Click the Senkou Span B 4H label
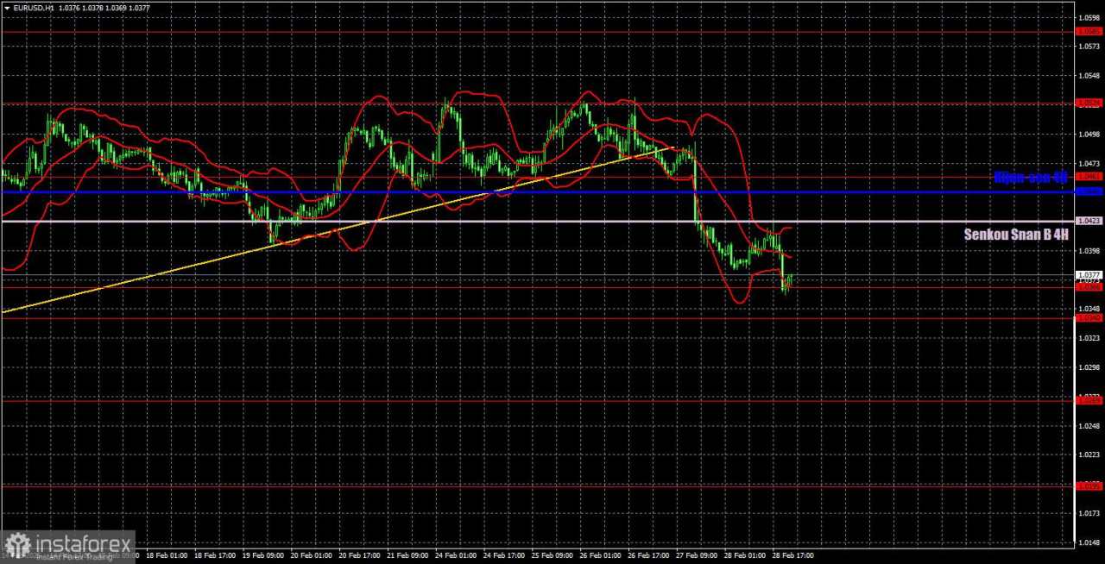Screen dimensions: 1105x564 [1016, 234]
